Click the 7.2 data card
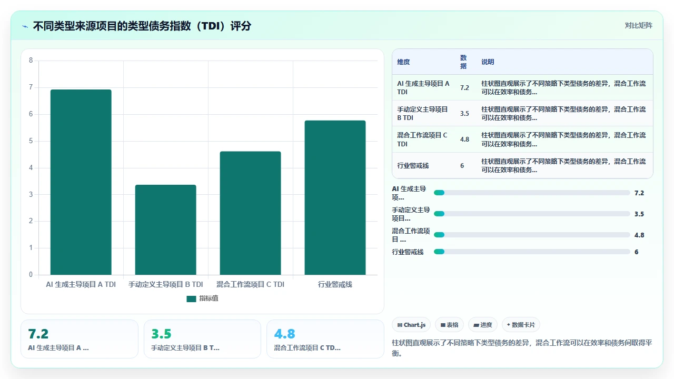The width and height of the screenshot is (674, 379). coord(80,339)
